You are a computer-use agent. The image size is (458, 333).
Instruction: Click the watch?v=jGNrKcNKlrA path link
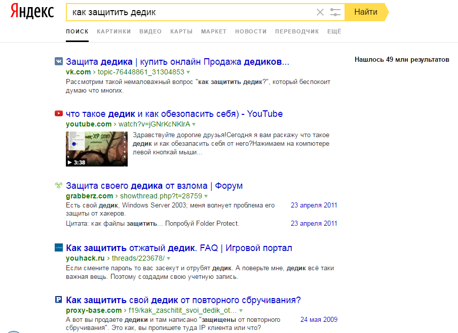pos(154,124)
